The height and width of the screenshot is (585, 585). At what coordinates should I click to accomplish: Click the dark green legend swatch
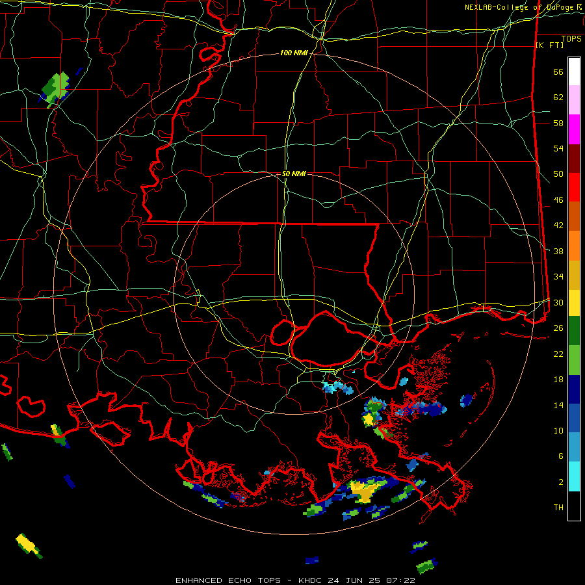tap(574, 331)
